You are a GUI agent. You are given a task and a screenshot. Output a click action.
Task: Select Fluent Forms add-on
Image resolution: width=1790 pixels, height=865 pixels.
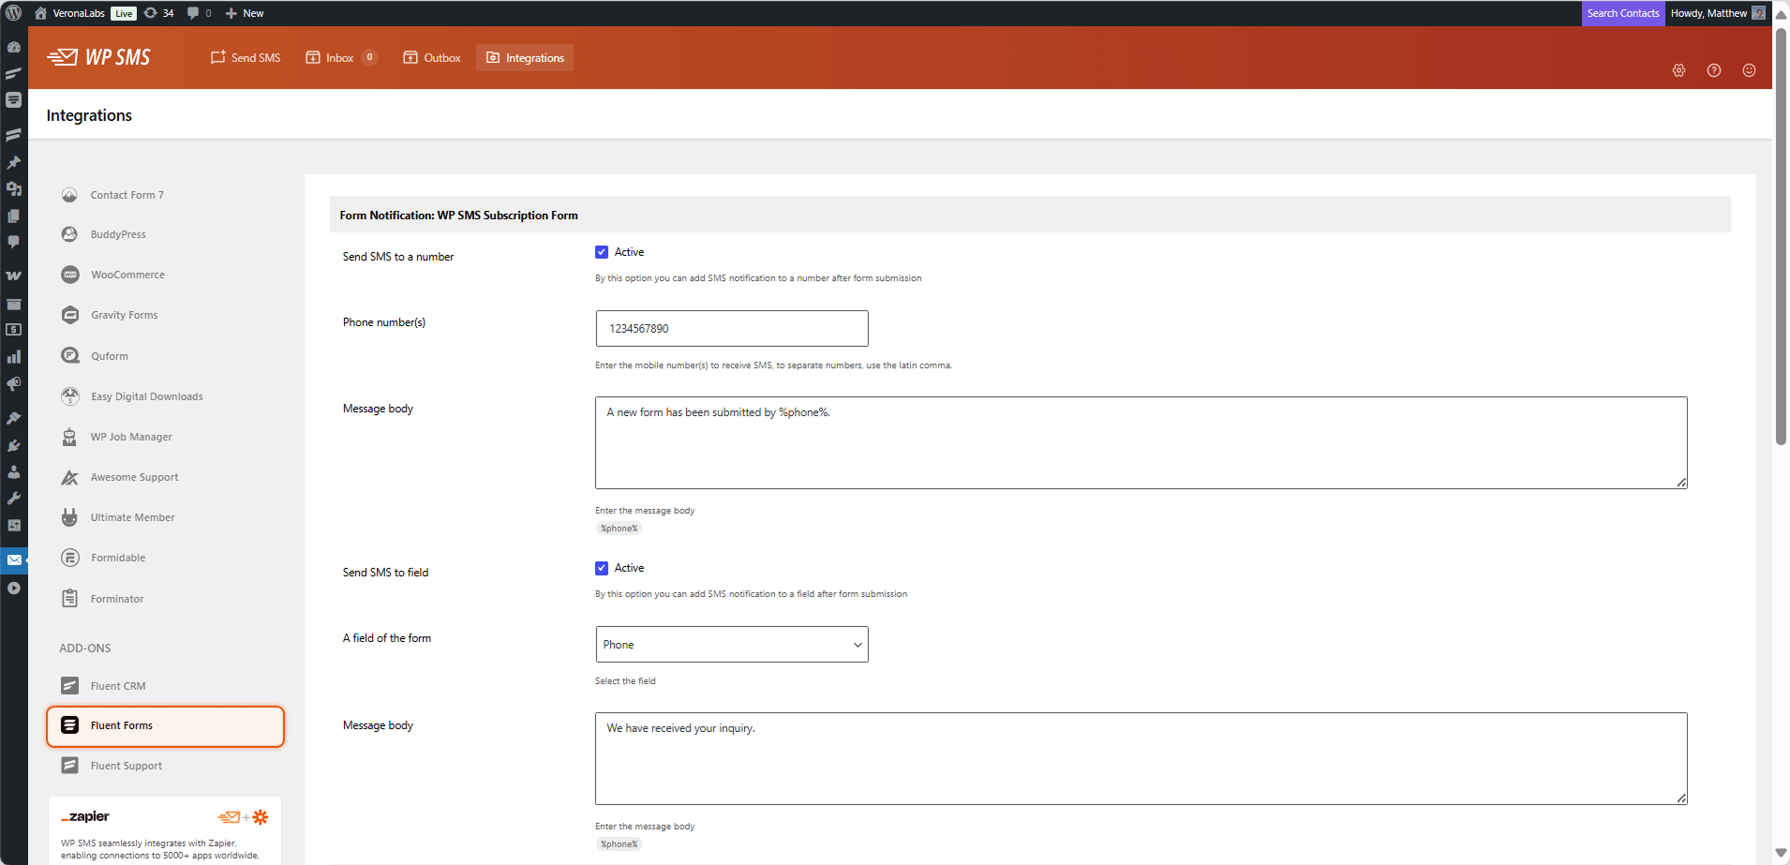pyautogui.click(x=165, y=726)
